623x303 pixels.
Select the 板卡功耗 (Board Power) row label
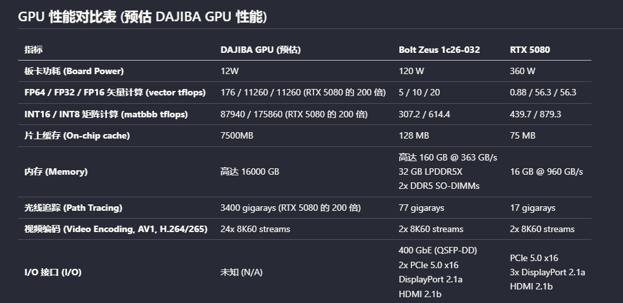(x=74, y=71)
